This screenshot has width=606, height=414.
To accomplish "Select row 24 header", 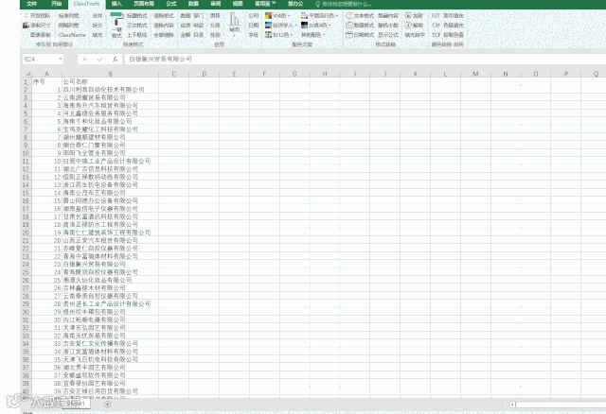I will click(x=26, y=265).
